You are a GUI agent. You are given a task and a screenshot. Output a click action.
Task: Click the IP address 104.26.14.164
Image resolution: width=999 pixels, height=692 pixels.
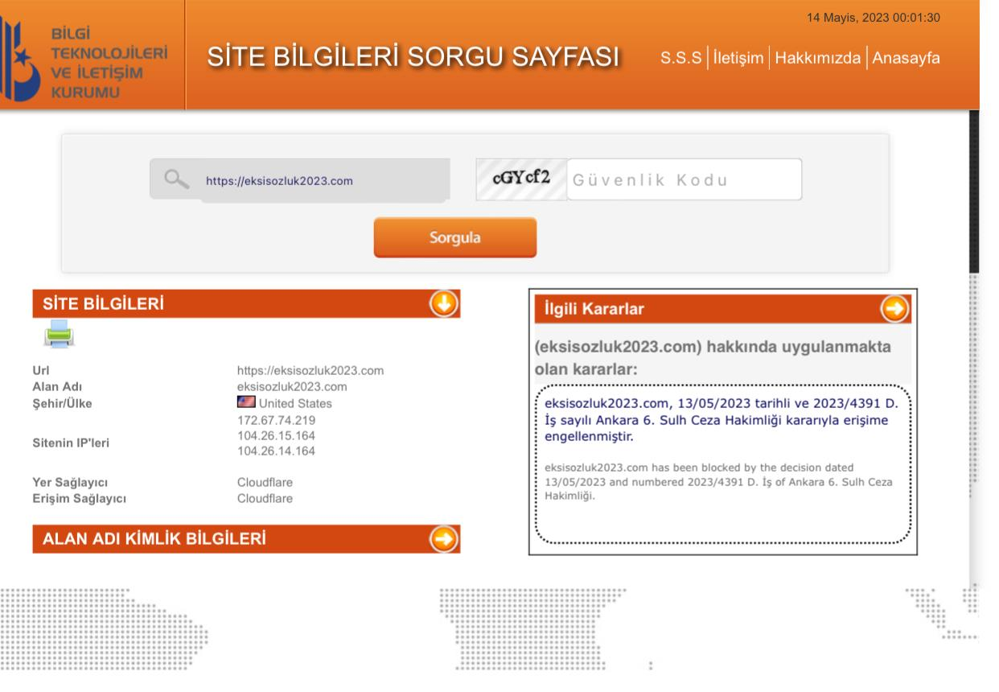click(276, 451)
